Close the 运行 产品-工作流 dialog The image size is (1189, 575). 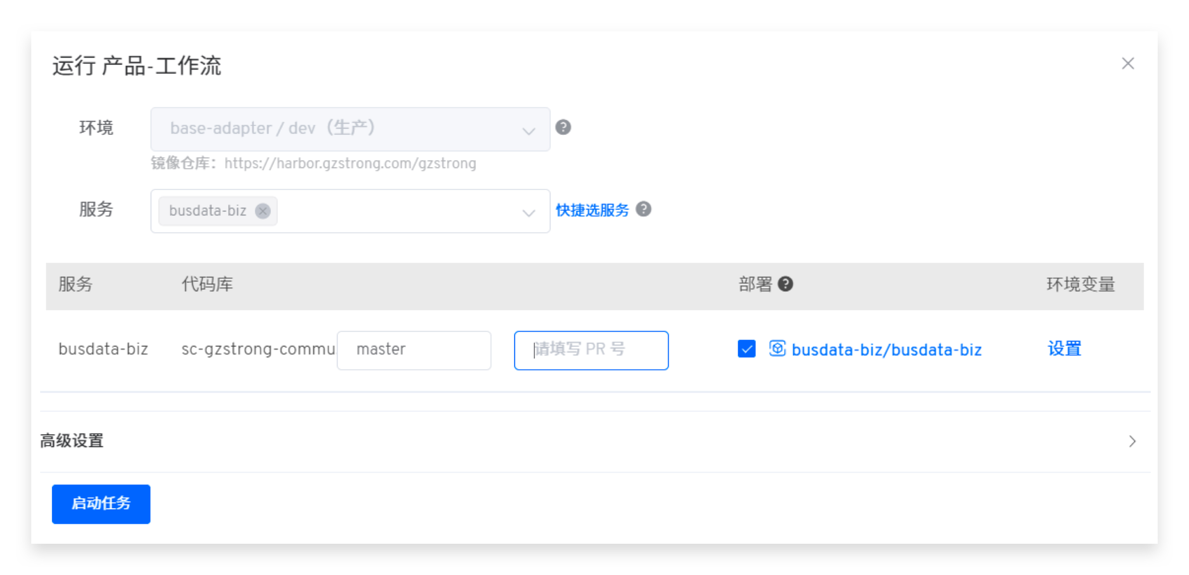pyautogui.click(x=1128, y=63)
